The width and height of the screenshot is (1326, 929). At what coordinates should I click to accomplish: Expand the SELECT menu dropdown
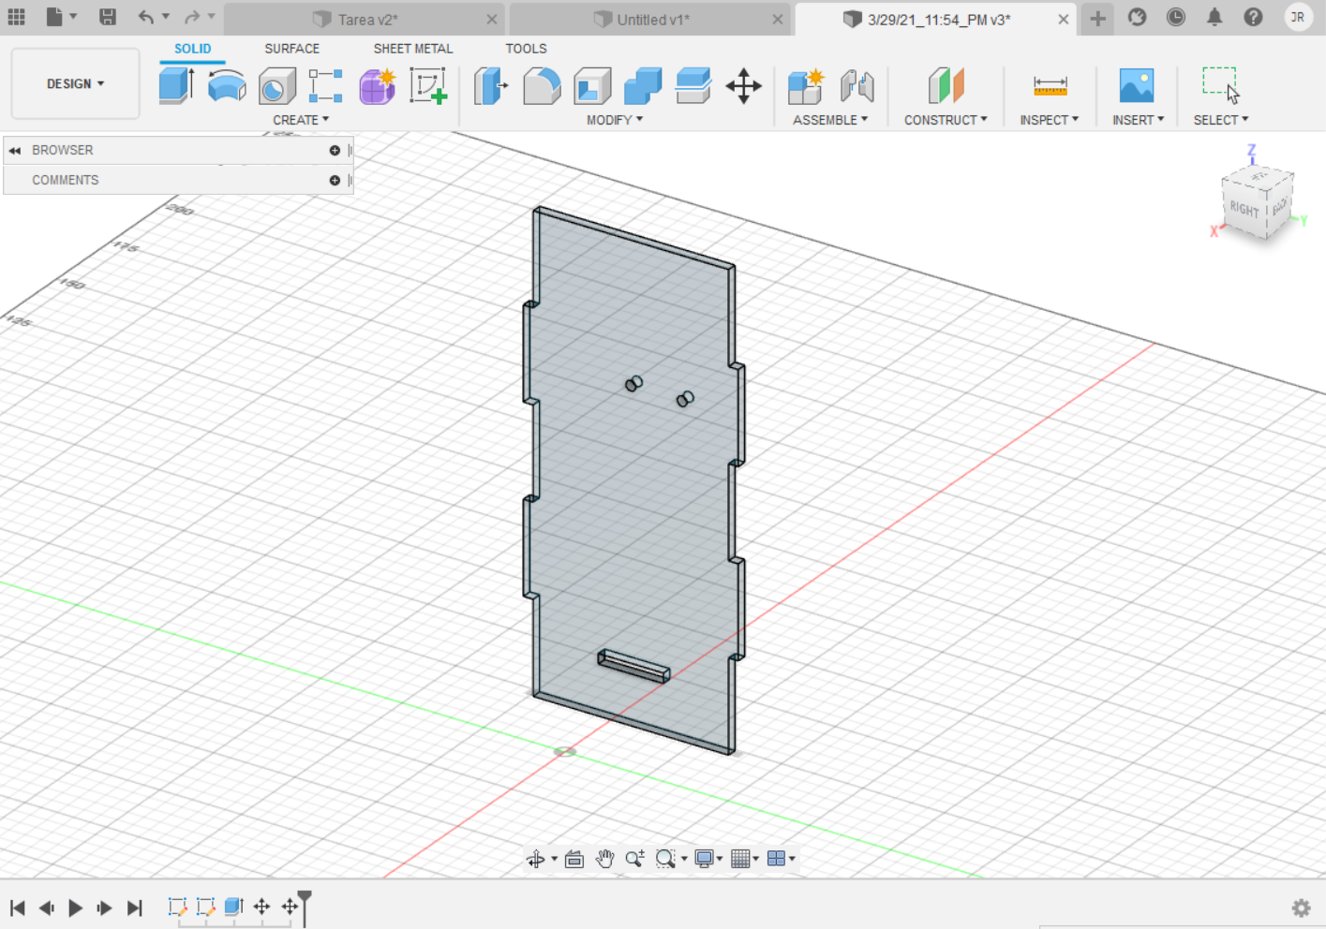1221,120
